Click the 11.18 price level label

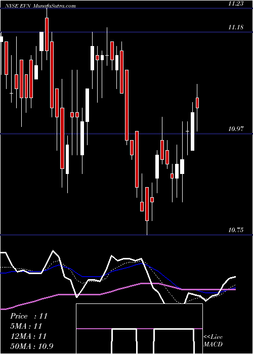click(236, 27)
